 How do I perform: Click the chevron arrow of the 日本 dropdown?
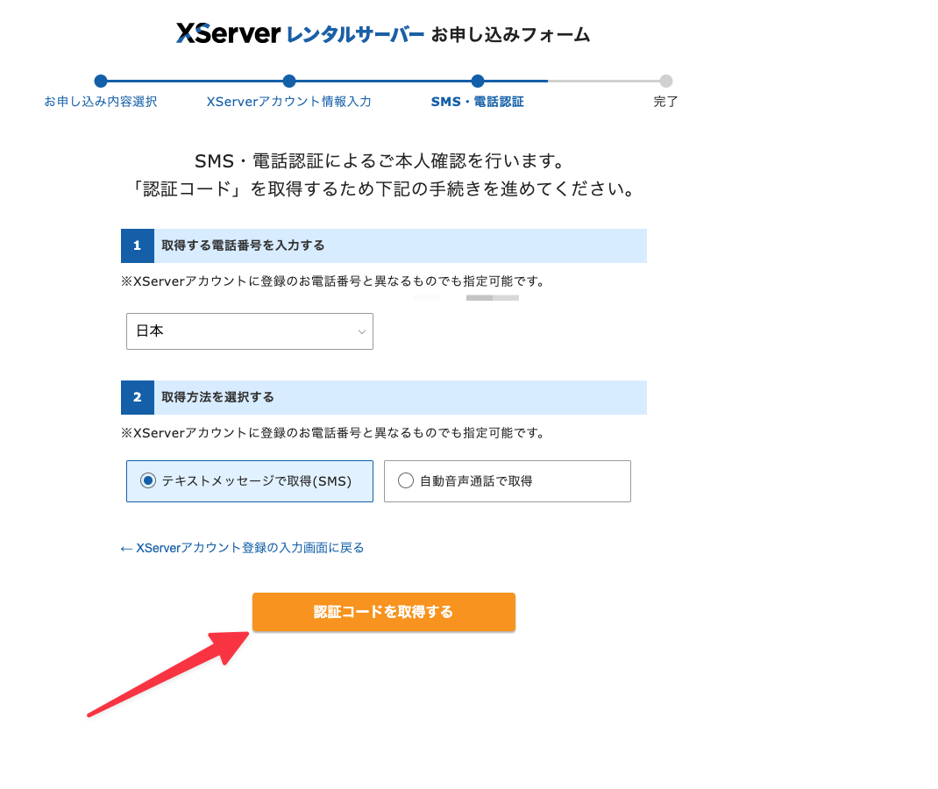[361, 331]
